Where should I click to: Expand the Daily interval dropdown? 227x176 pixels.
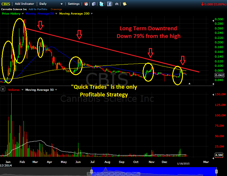point(62,4)
